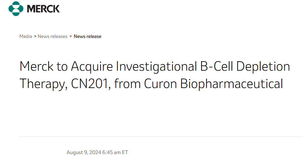Click the first word Merck in the headline
303x160 pixels.
point(36,66)
